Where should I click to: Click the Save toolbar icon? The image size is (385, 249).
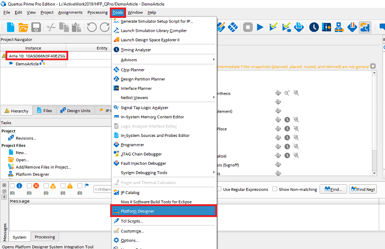click(36, 28)
